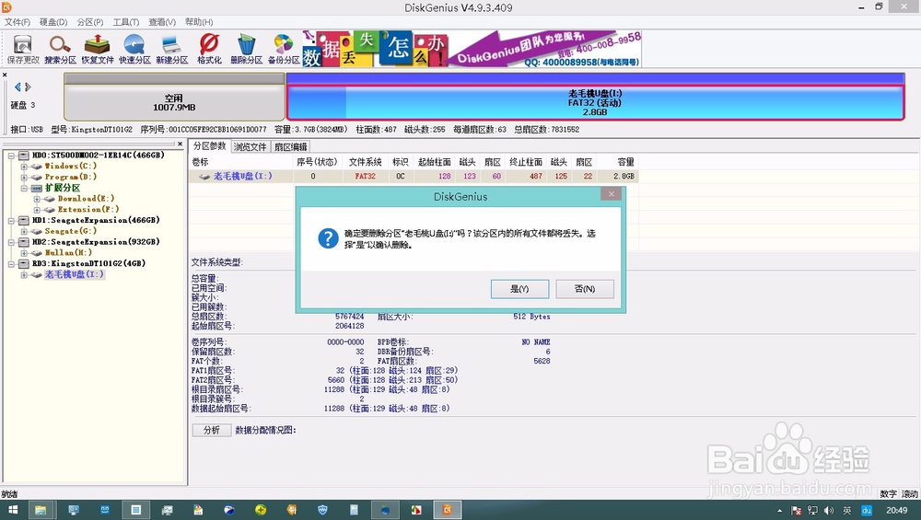Open the 备份分区 backup partition tool
This screenshot has width=921, height=520.
(284, 50)
